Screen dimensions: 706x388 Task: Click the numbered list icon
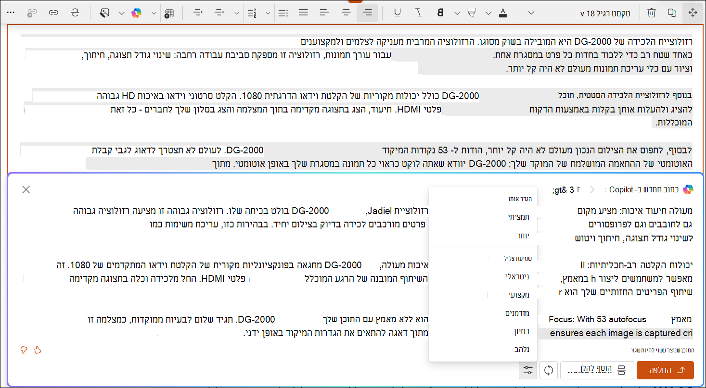coord(252,13)
